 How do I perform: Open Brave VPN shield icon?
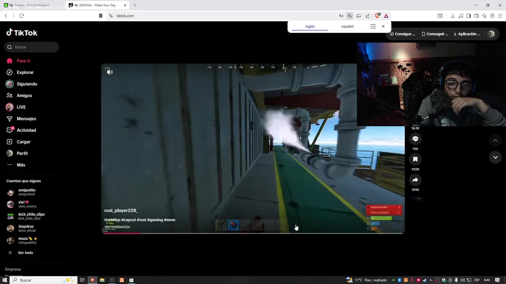(x=492, y=16)
